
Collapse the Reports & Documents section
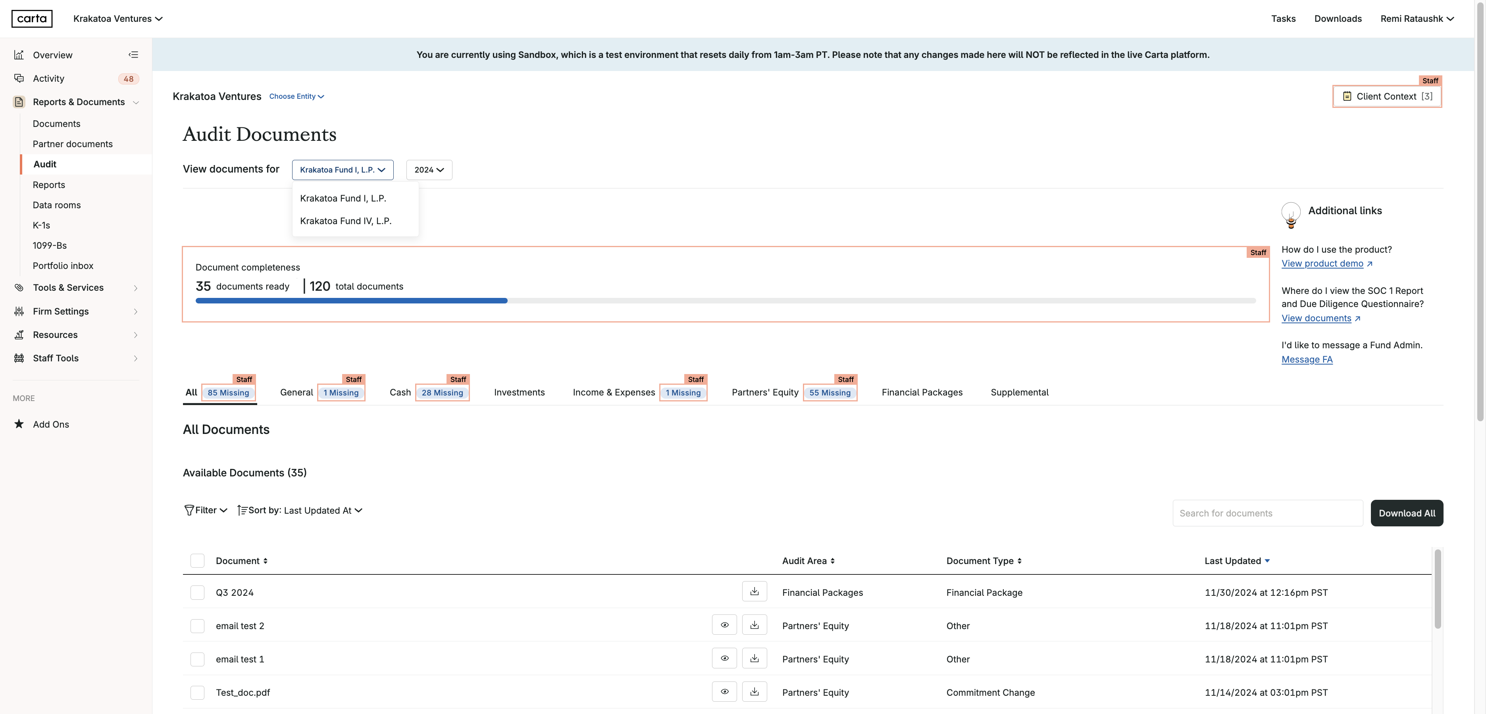pos(136,103)
